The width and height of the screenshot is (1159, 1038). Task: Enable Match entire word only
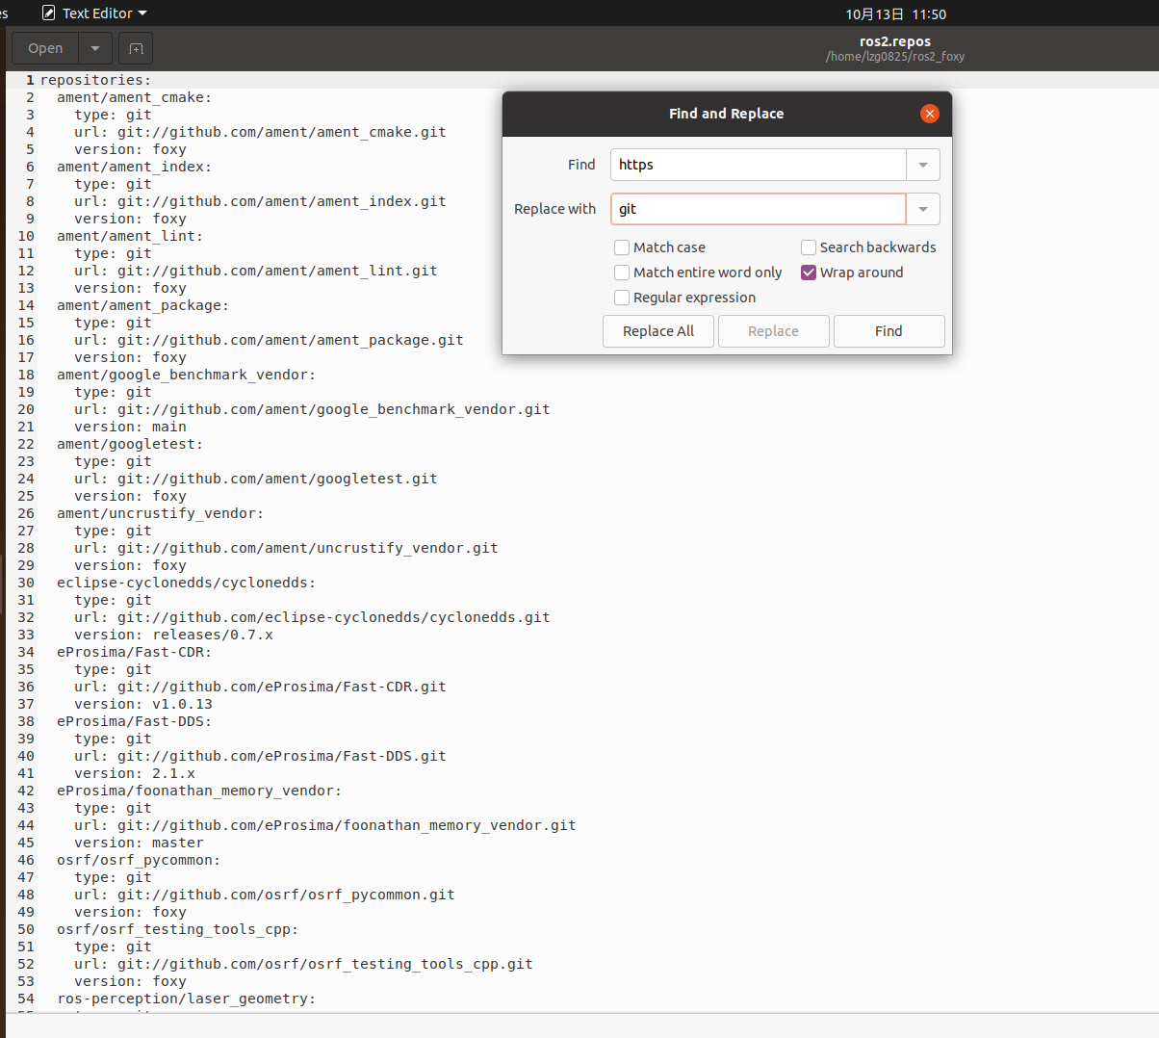(622, 272)
